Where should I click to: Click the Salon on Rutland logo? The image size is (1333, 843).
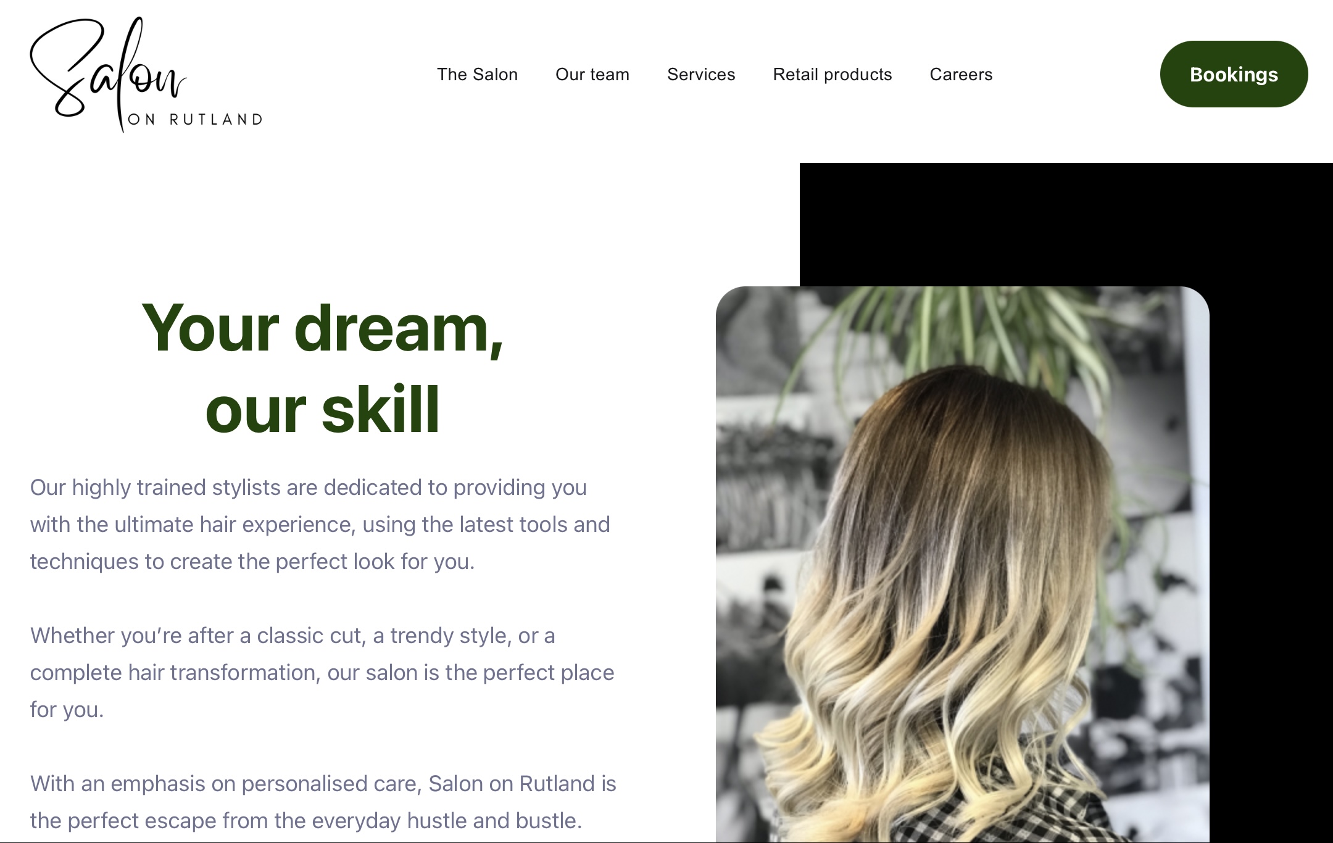click(146, 74)
